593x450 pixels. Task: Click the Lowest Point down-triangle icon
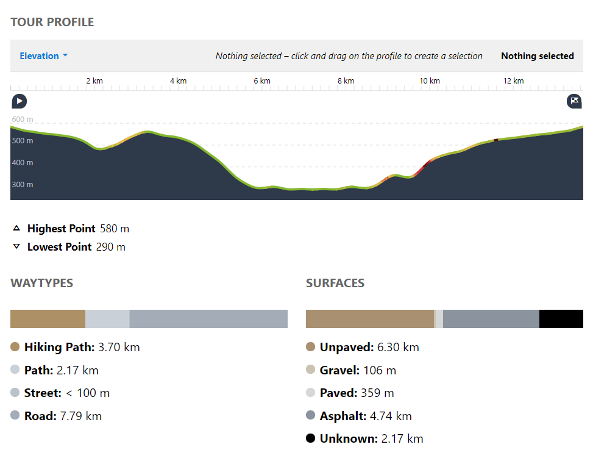16,247
